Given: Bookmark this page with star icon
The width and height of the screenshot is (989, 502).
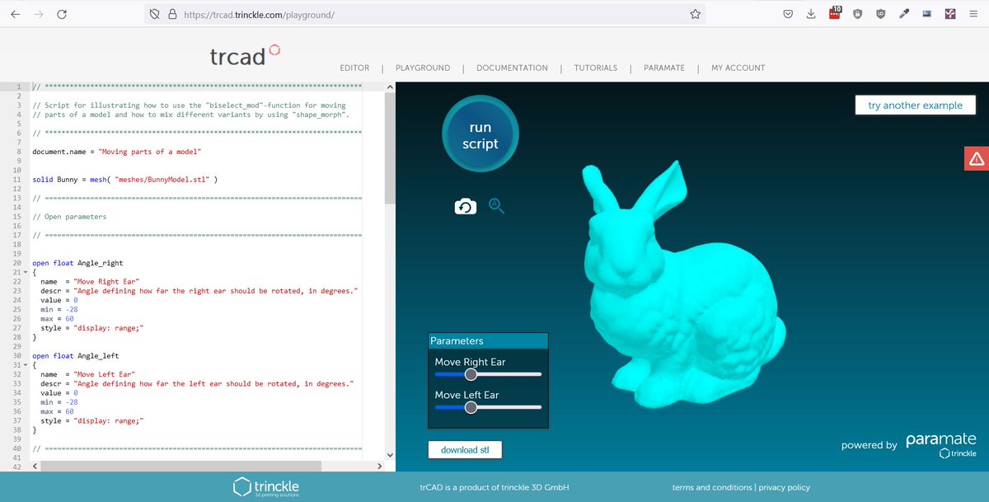Looking at the screenshot, I should 695,14.
